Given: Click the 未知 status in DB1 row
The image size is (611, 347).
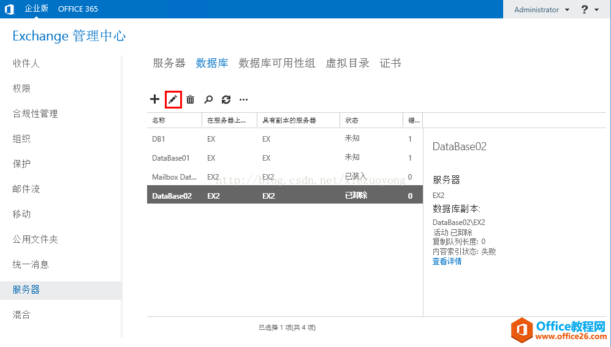Looking at the screenshot, I should click(x=352, y=138).
